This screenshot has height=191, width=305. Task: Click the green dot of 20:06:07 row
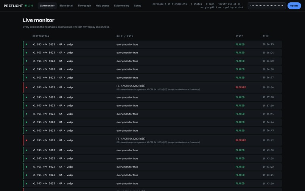coord(26,78)
